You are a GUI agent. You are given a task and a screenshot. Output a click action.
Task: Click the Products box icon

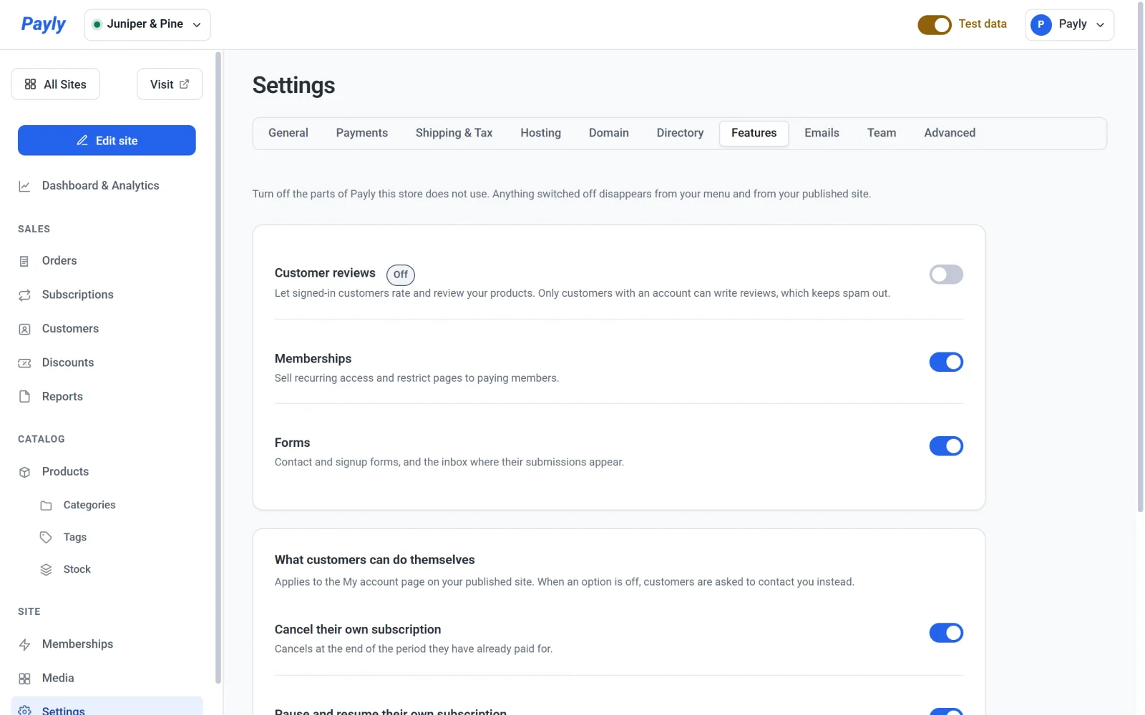coord(24,472)
